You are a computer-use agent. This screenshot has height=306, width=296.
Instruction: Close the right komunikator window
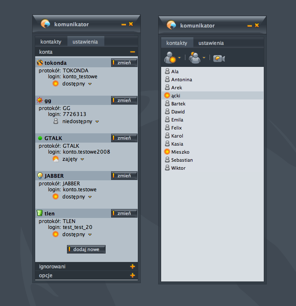pyautogui.click(x=257, y=25)
